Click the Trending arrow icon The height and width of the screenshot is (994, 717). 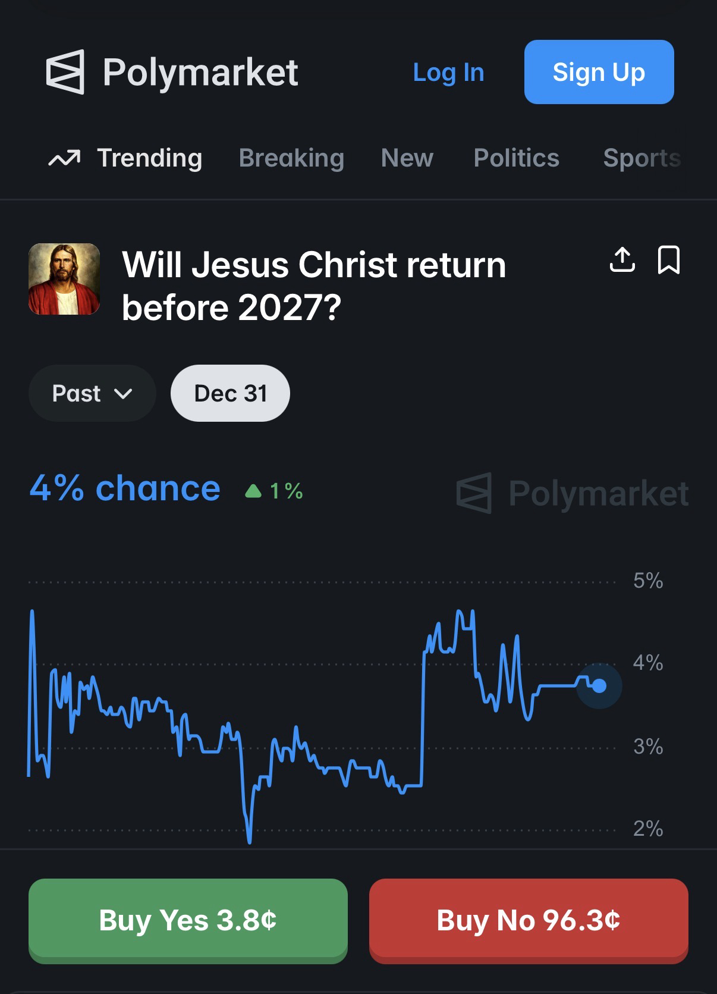pos(64,159)
